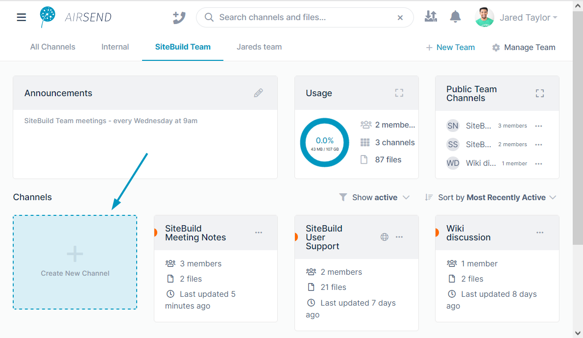Screen dimensions: 583x338
Task: Open the SS public channel avatar
Action: [x=453, y=144]
